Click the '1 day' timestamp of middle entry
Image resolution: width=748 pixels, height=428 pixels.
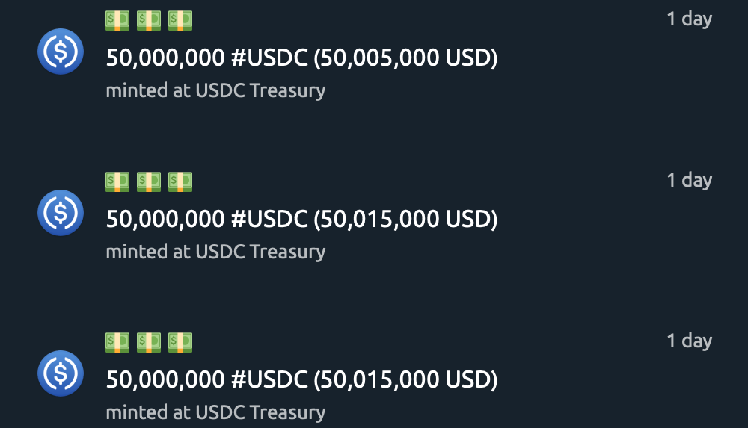point(690,180)
